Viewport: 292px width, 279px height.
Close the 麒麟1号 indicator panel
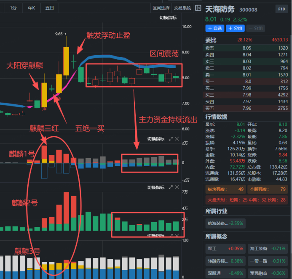click(x=177, y=139)
